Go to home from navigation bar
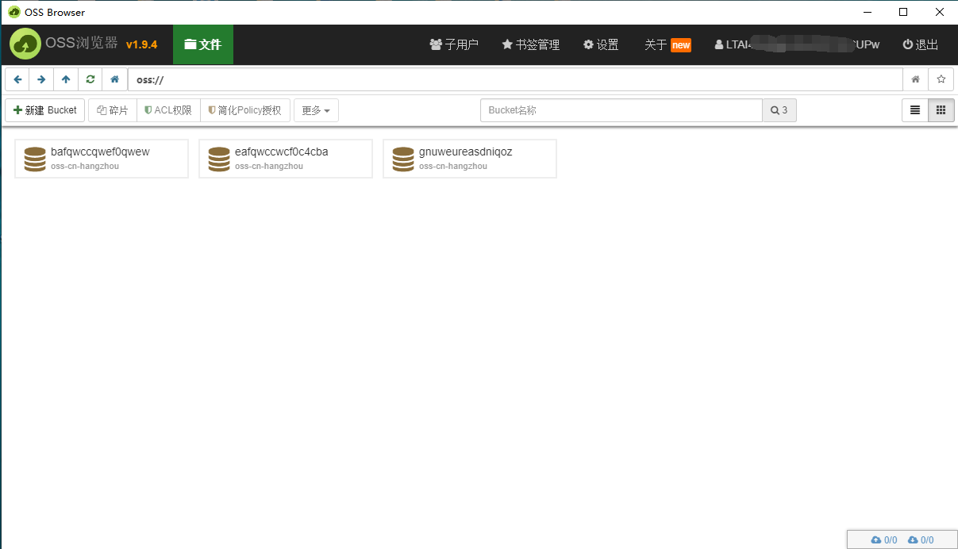This screenshot has height=549, width=958. [114, 79]
